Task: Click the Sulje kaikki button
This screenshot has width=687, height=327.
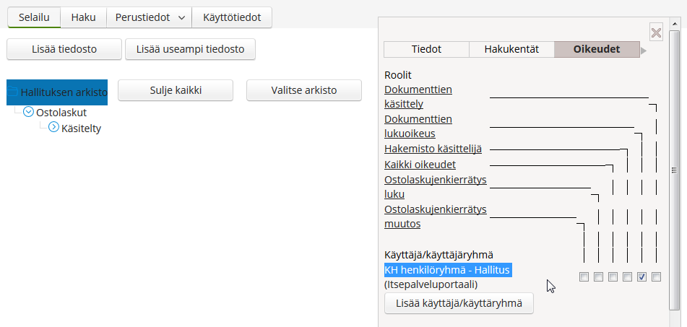Action: (x=175, y=91)
